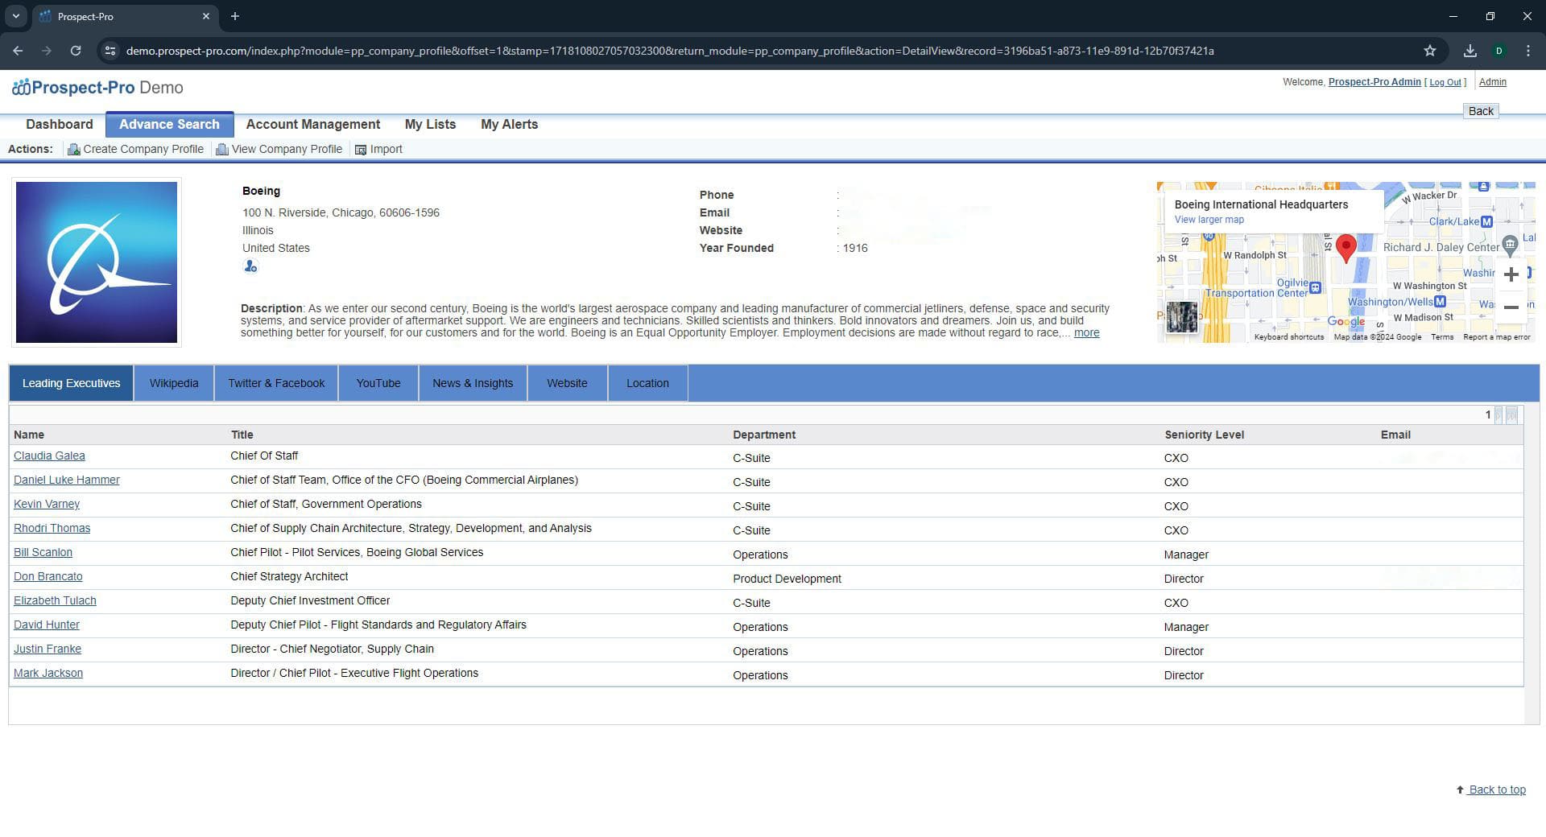Open the tab search dropdown arrow

(15, 16)
